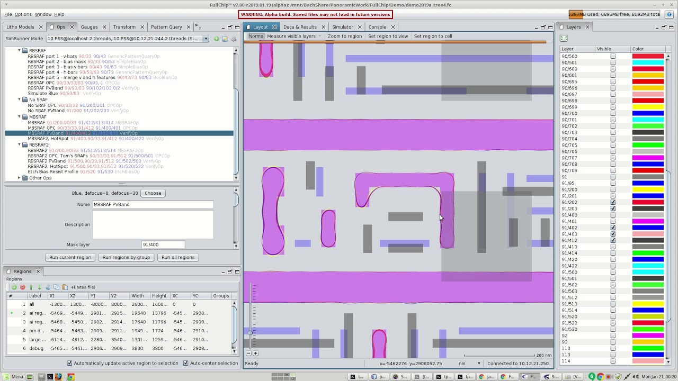The image size is (678, 381).
Task: Toggle Auto-center selection checkbox
Action: (x=185, y=363)
